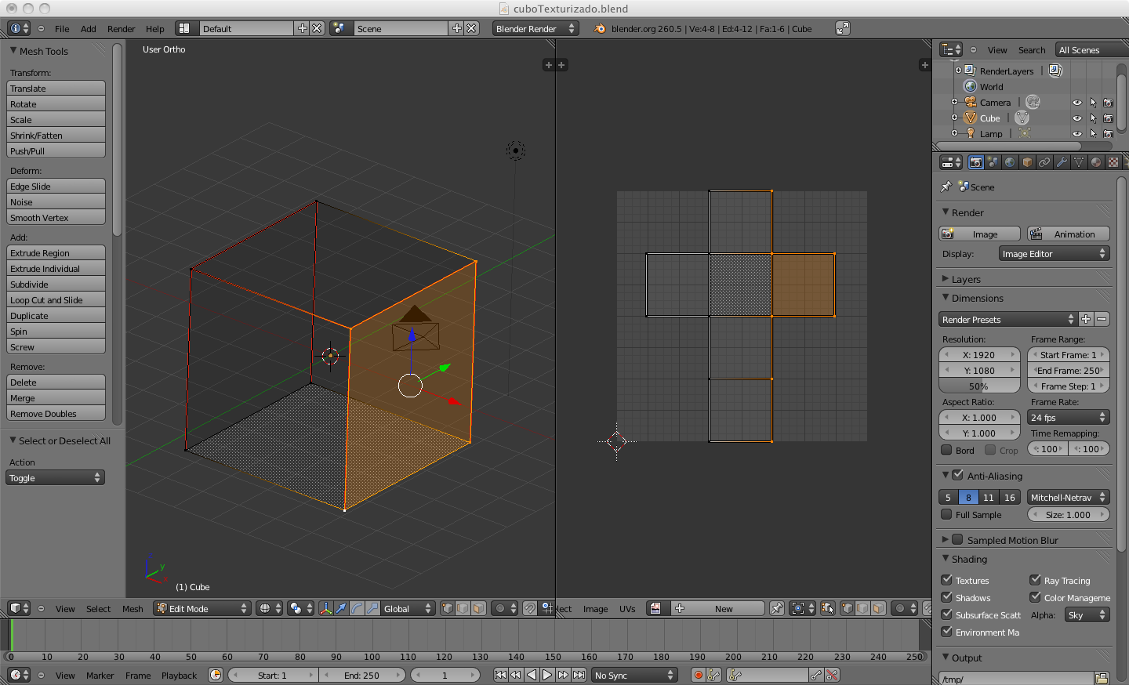The width and height of the screenshot is (1129, 685).
Task: Click the timeline record keyframe button
Action: 698,675
